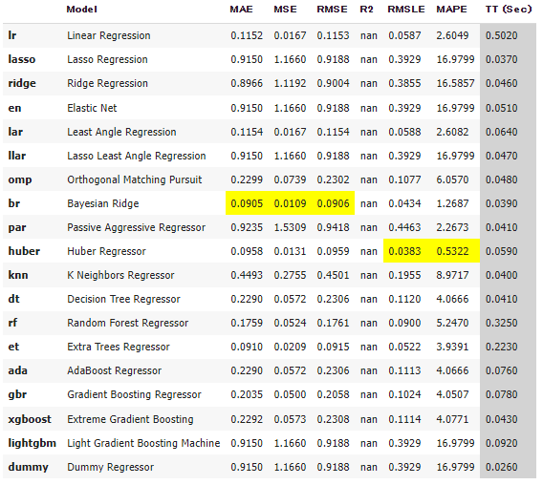Select the Extra Trees Regressor model name
Viewport: 543px width, 485px height.
[119, 347]
